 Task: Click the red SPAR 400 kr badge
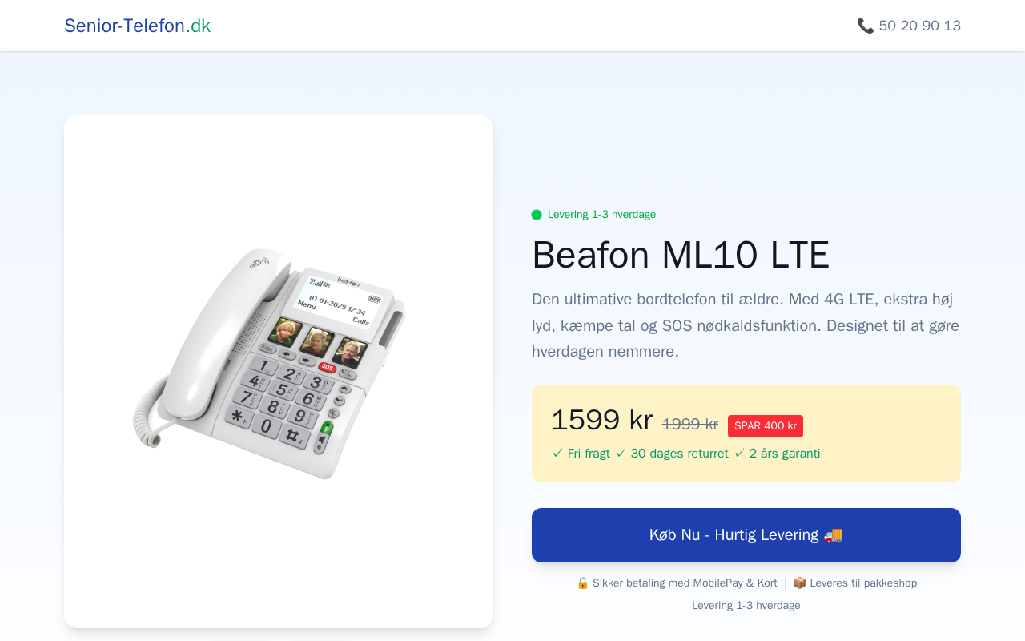point(765,426)
